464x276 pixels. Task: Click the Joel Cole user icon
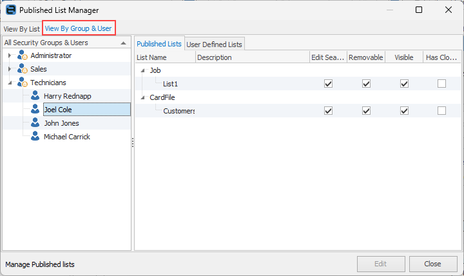coord(35,109)
